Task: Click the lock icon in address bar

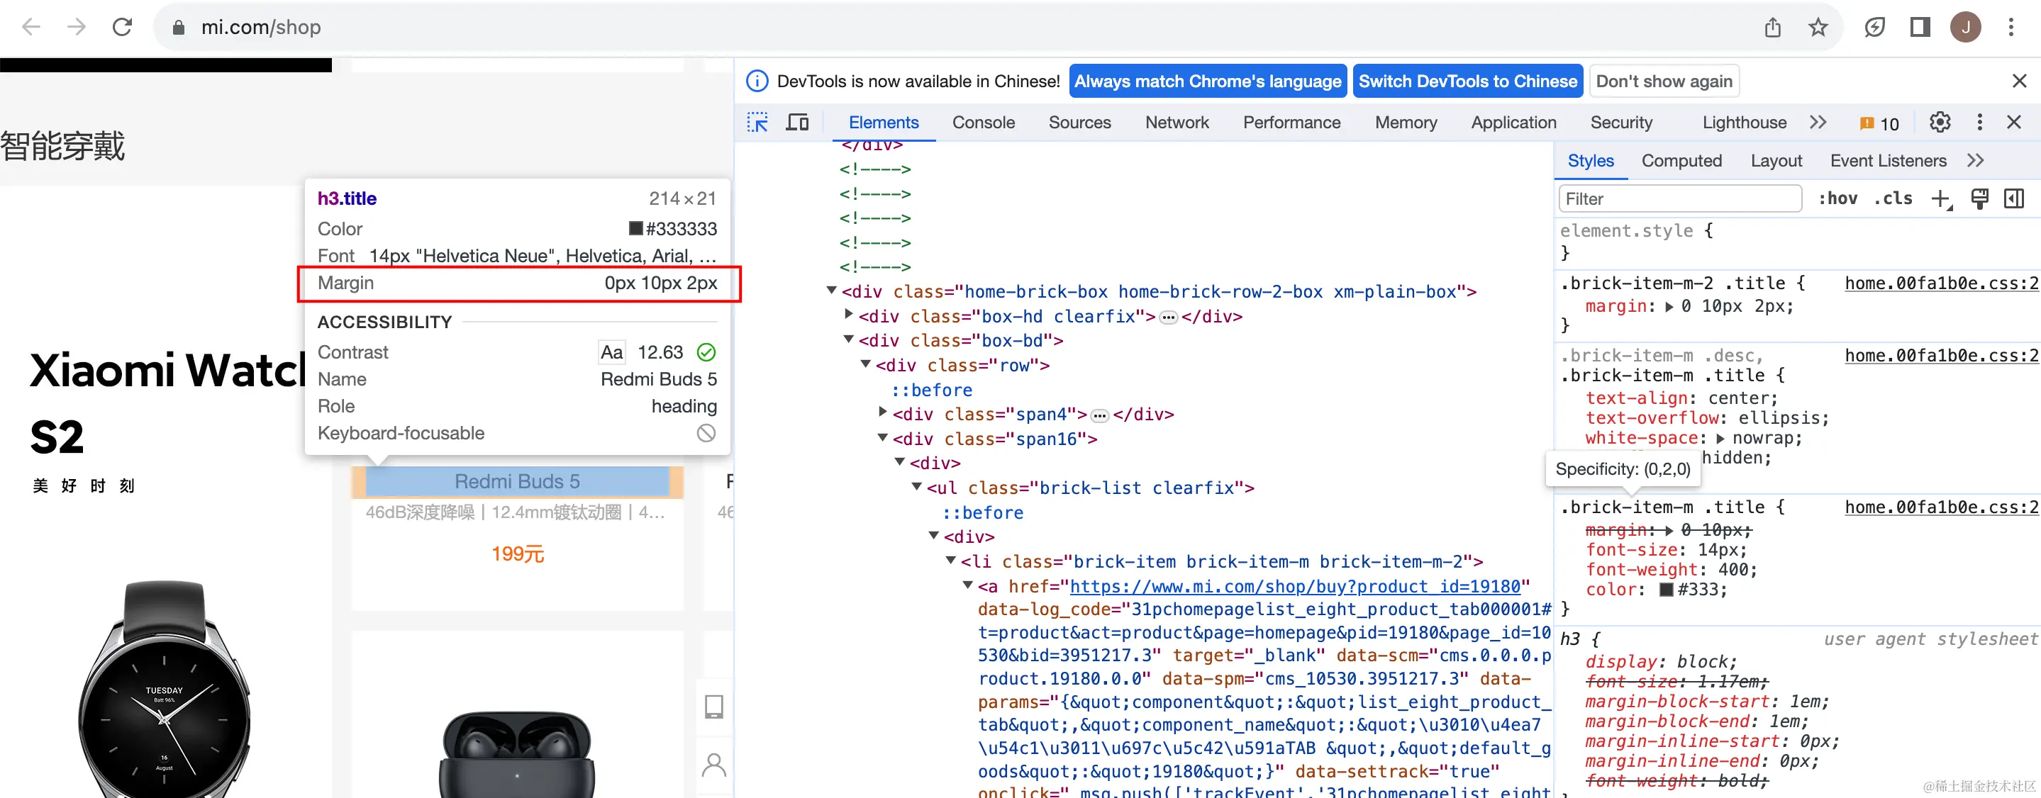Action: 179,28
